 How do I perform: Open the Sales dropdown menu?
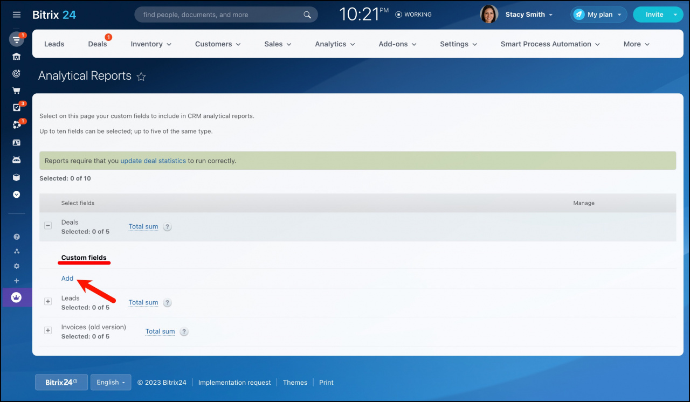pyautogui.click(x=278, y=44)
